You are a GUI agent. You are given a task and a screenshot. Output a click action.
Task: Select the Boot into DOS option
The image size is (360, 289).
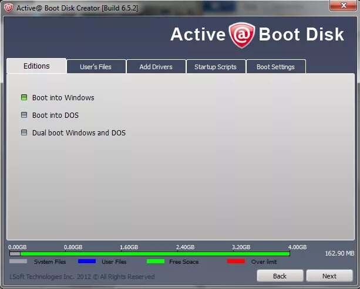click(x=50, y=115)
